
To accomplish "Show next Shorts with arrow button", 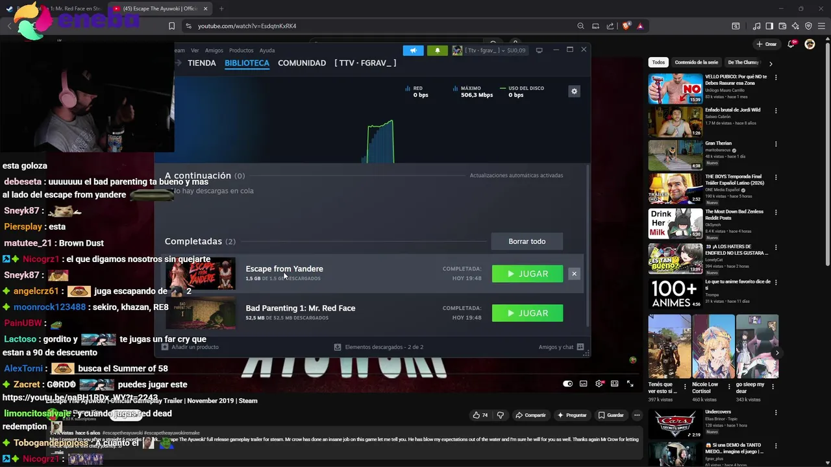I will [777, 353].
